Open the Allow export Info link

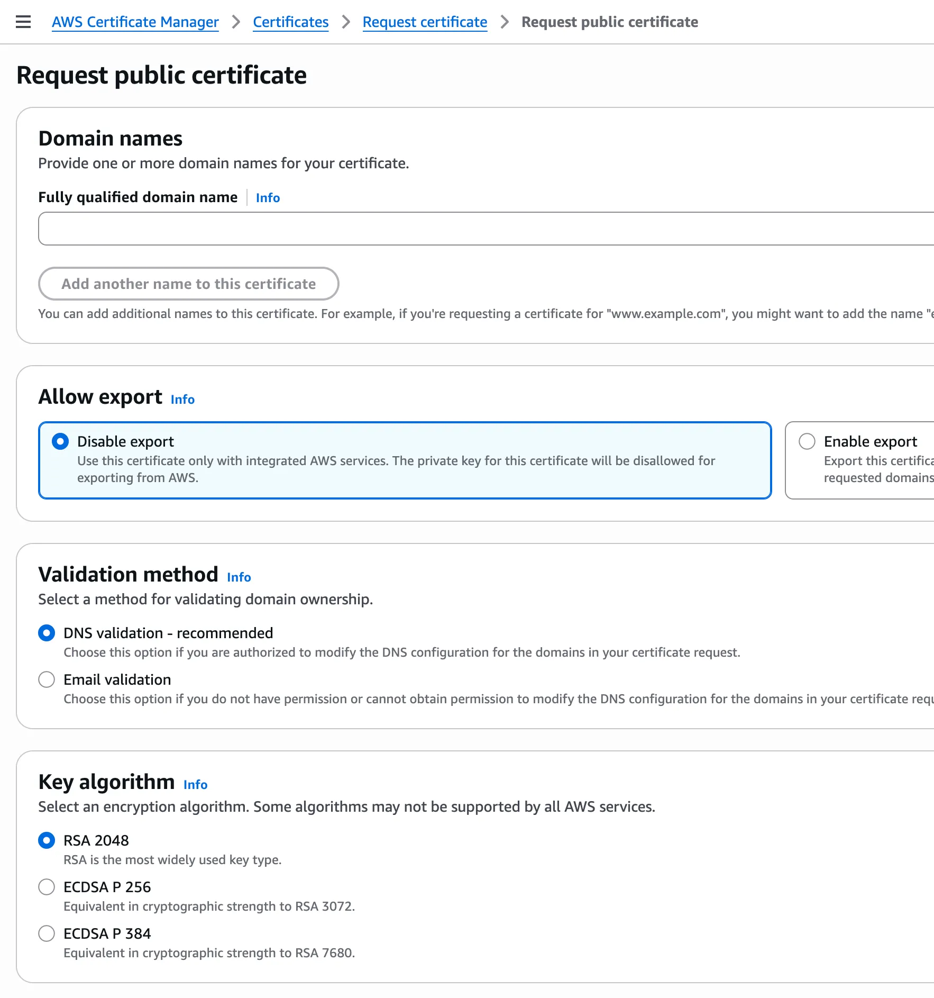(x=182, y=400)
